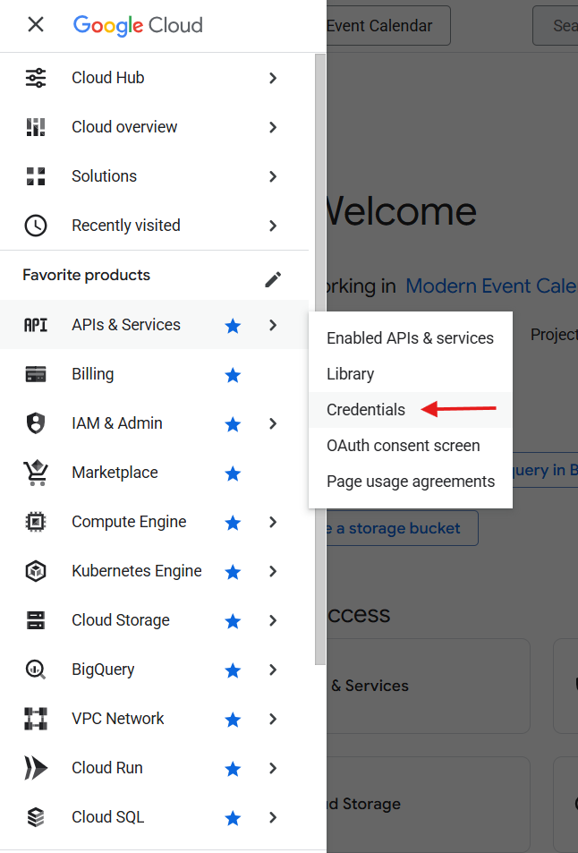Select the Cloud SQL database icon
The image size is (578, 853).
[36, 816]
